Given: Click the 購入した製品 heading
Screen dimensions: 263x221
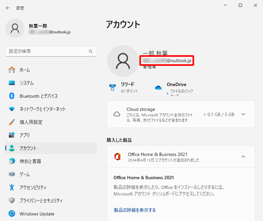Looking at the screenshot, I should (119, 140).
